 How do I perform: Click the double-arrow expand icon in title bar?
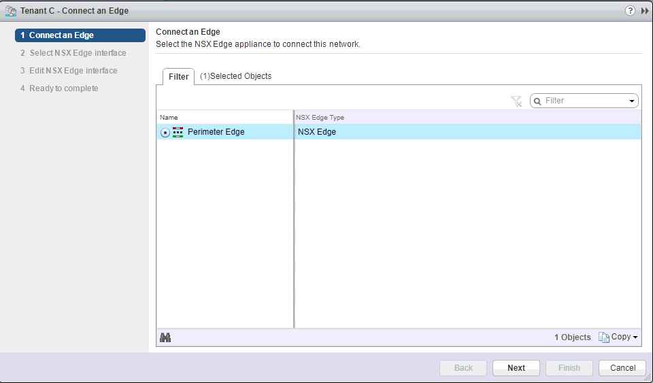645,11
